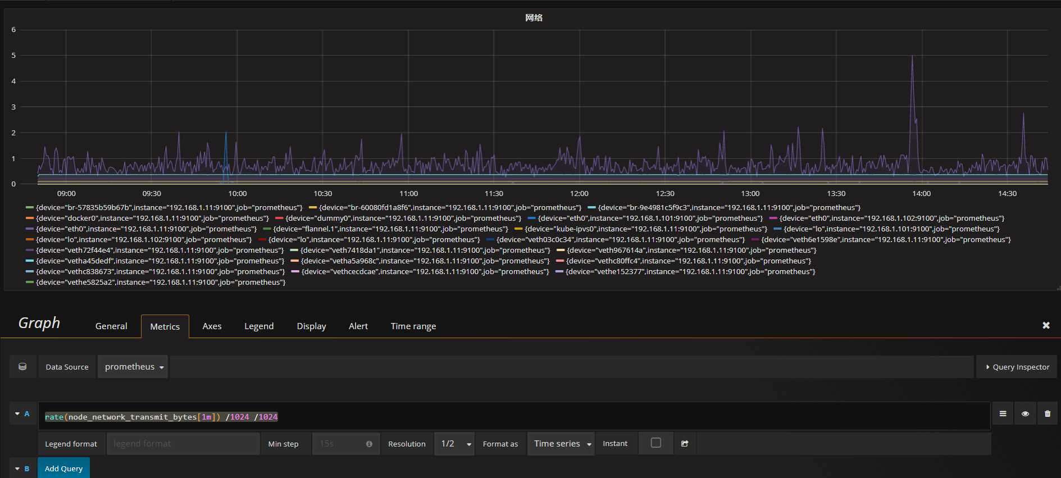
Task: Delete query A with trash icon
Action: click(x=1048, y=414)
